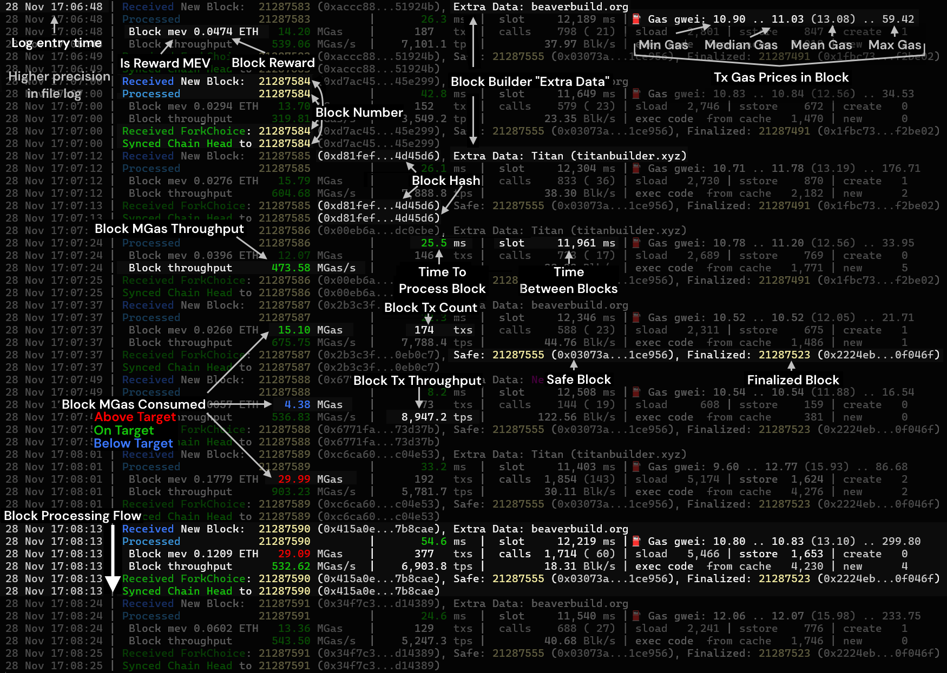This screenshot has width=947, height=673.
Task: Click the gas pump icon beside Gas gwei 10.54
Action: pyautogui.click(x=637, y=392)
